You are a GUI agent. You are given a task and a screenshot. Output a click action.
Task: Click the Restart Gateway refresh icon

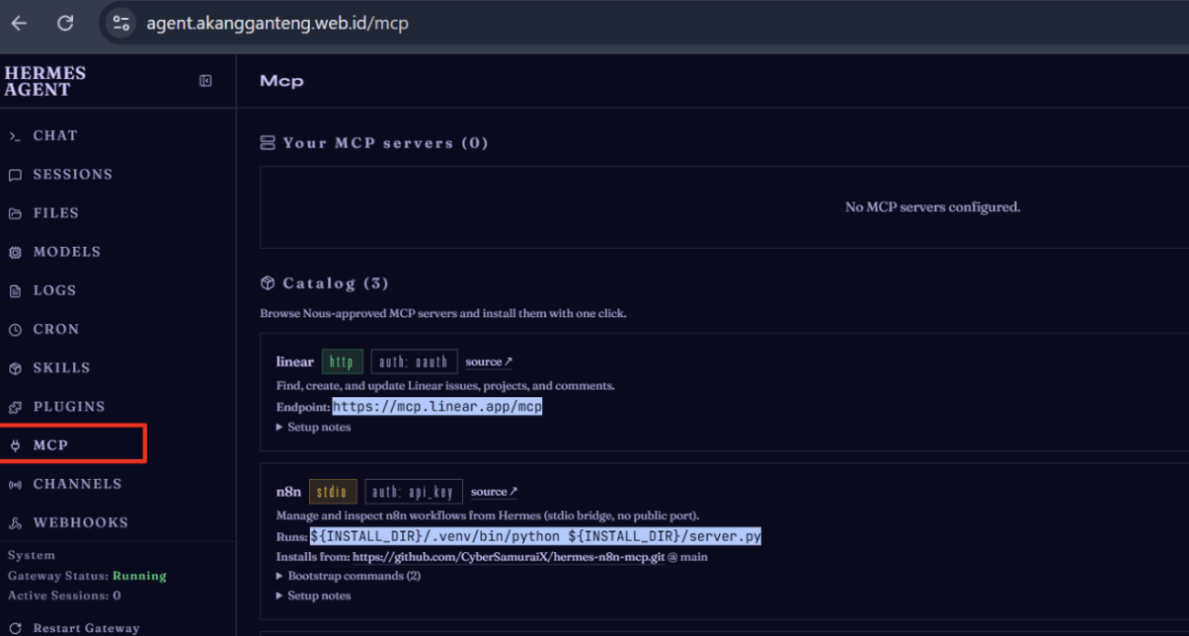[x=15, y=628]
